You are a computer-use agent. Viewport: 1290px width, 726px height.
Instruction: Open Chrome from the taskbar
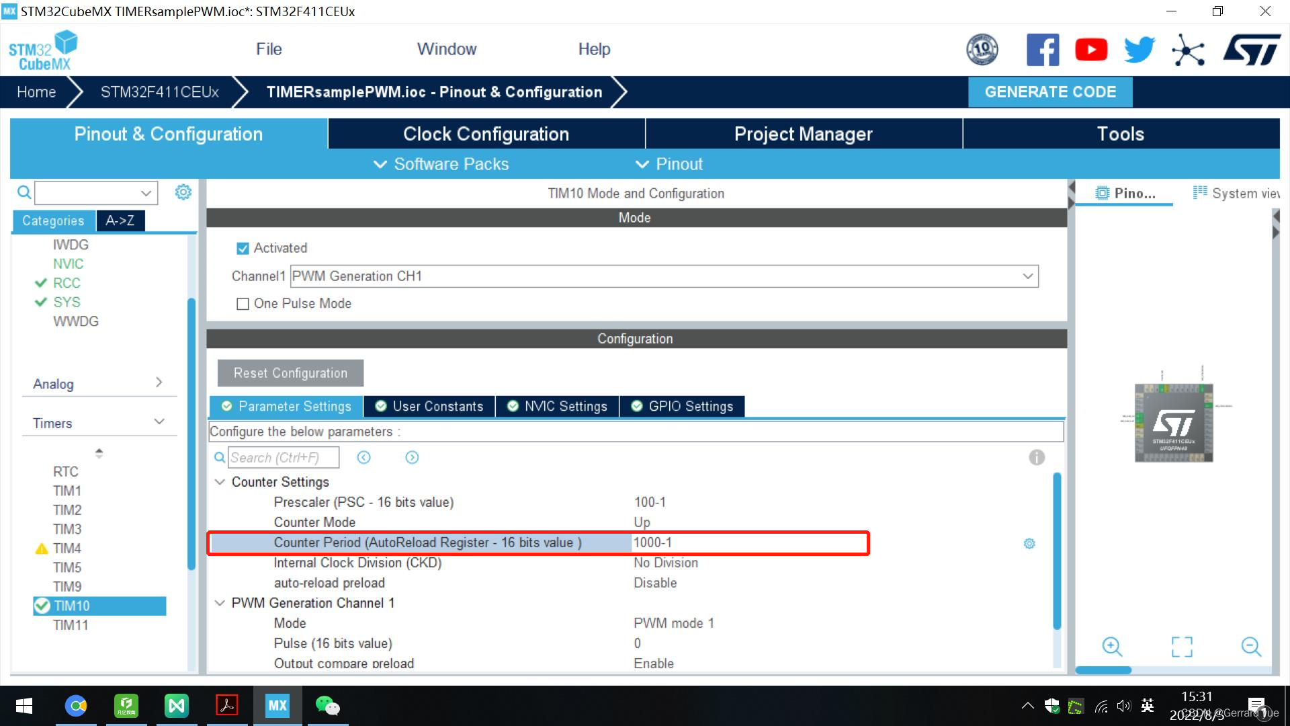pos(76,706)
